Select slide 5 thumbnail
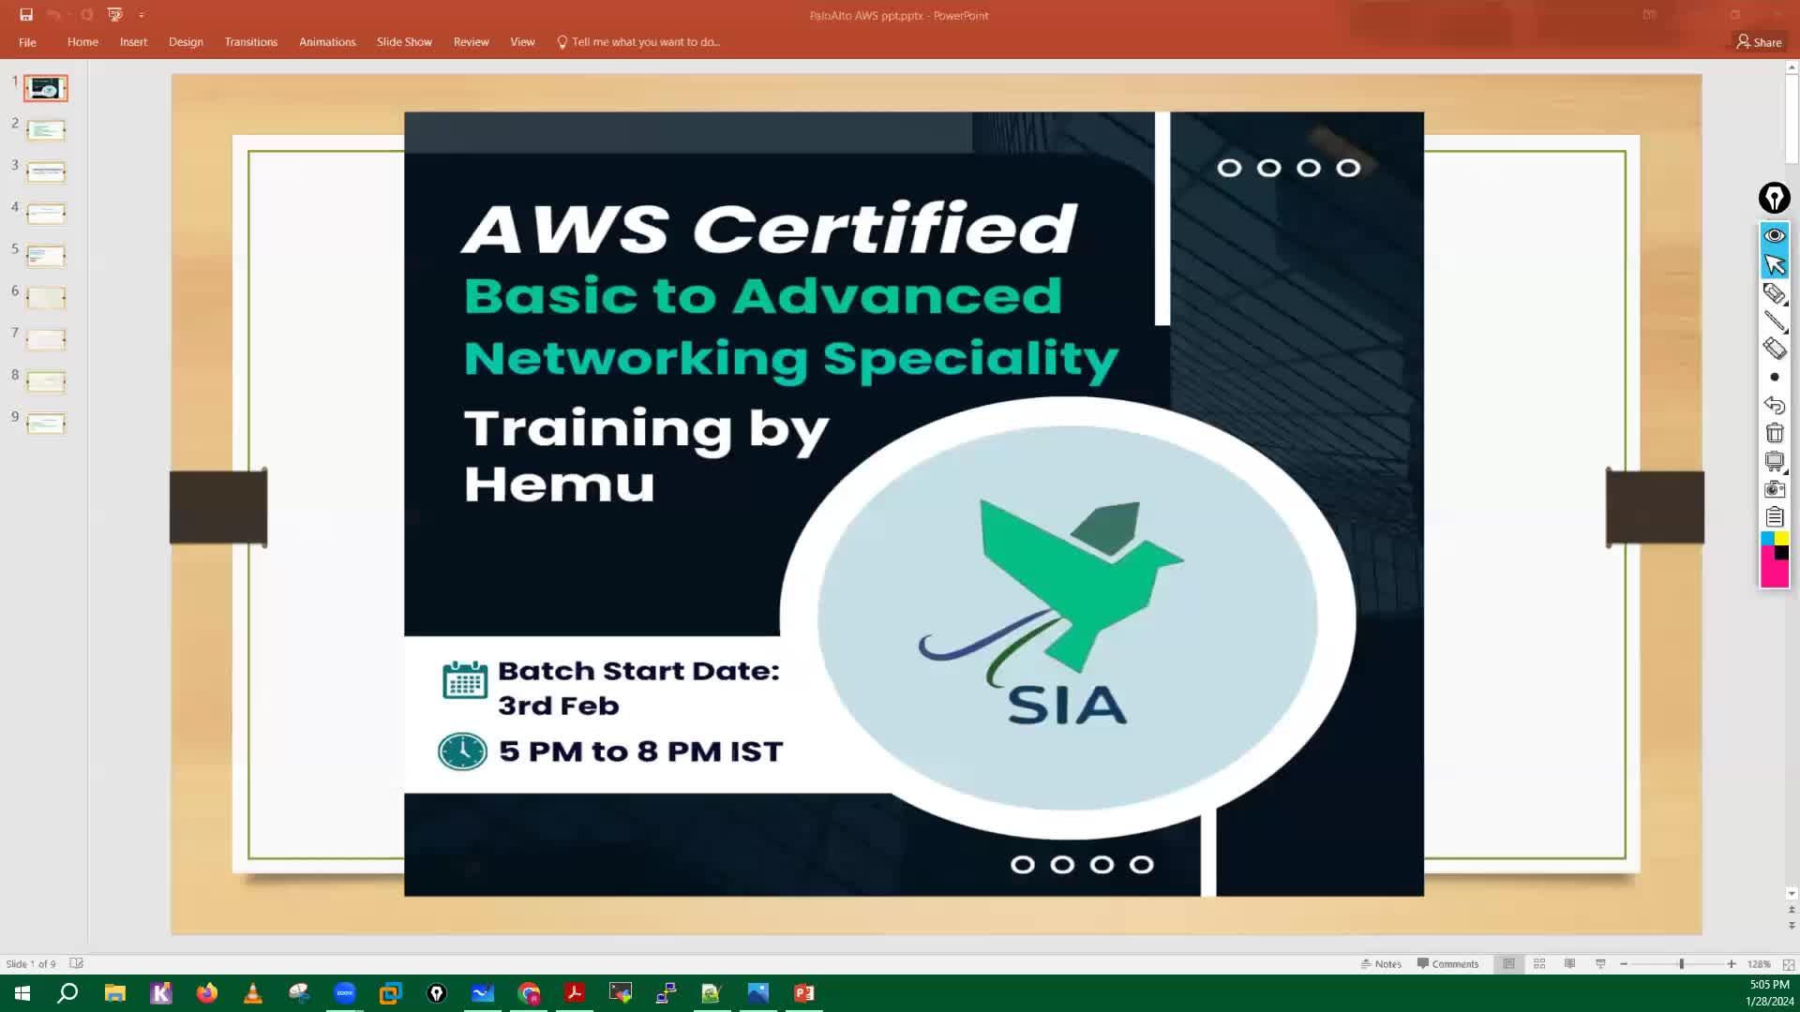1800x1012 pixels. pyautogui.click(x=46, y=256)
